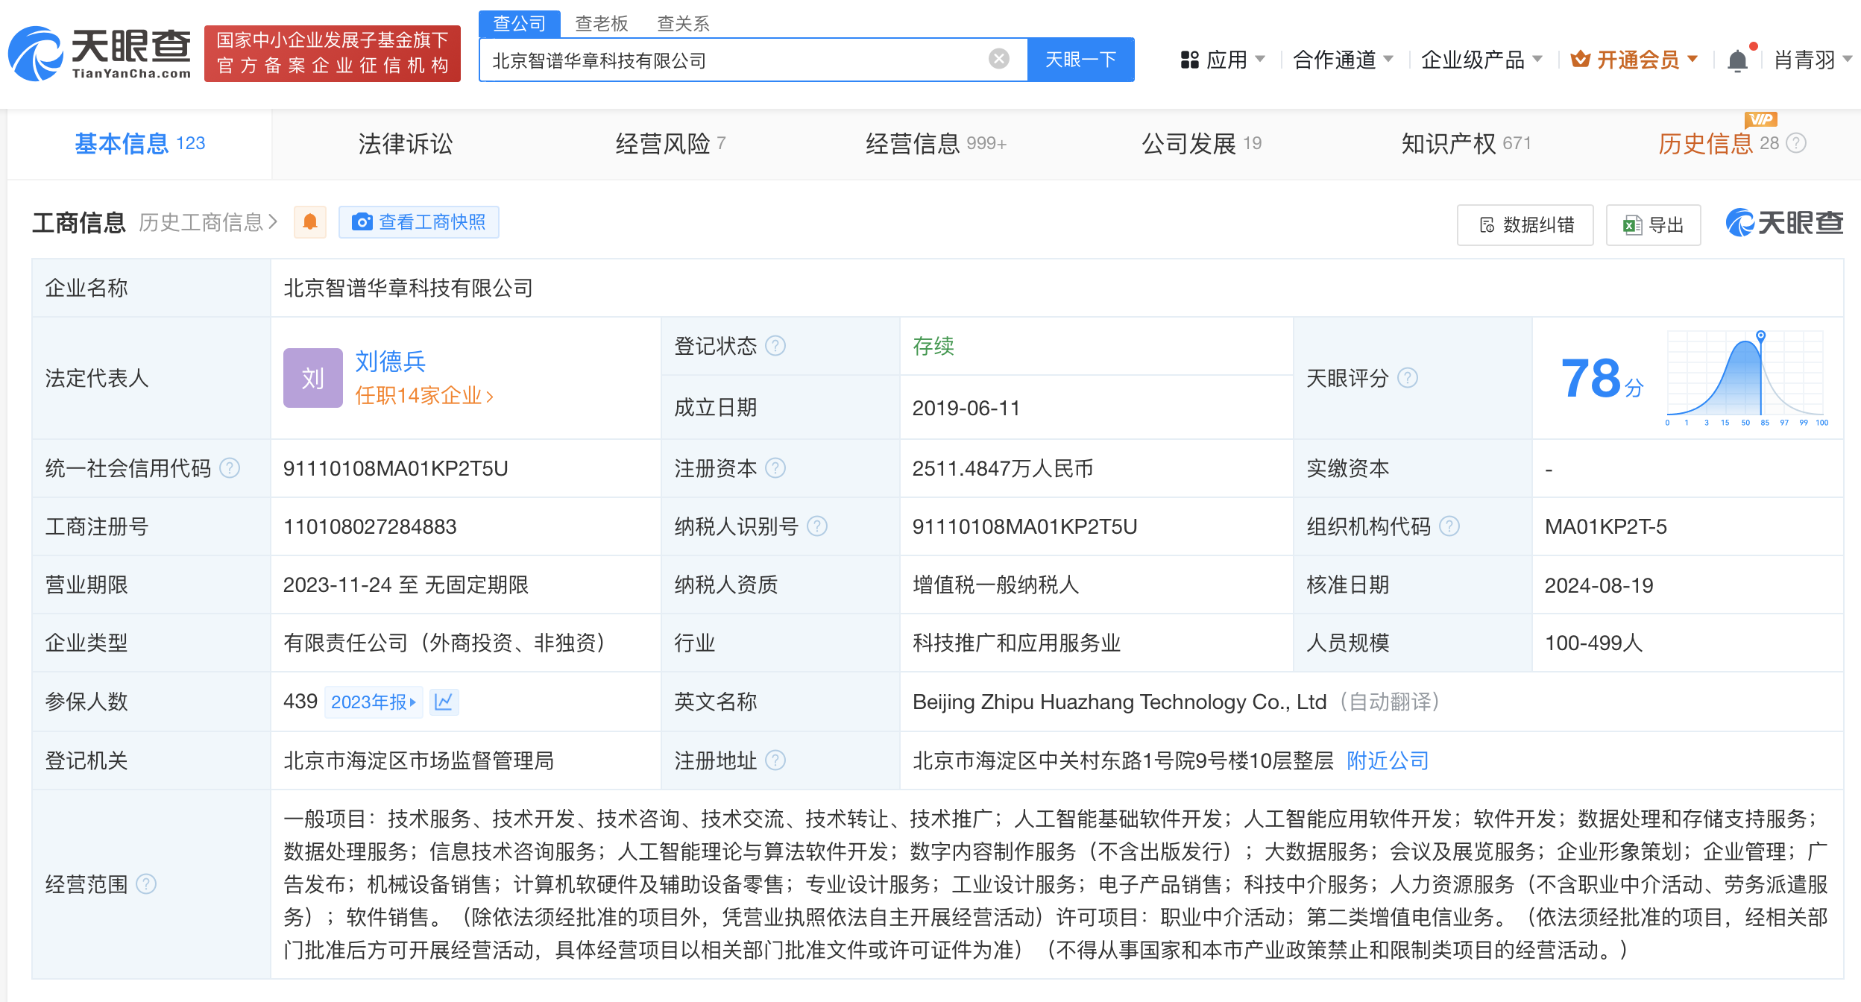
Task: Click the 数据纠错 icon
Action: [x=1488, y=224]
